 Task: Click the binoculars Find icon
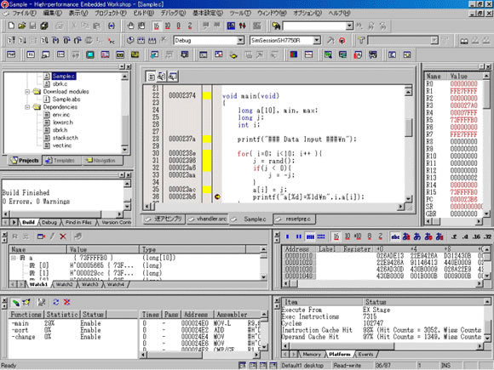(276, 26)
